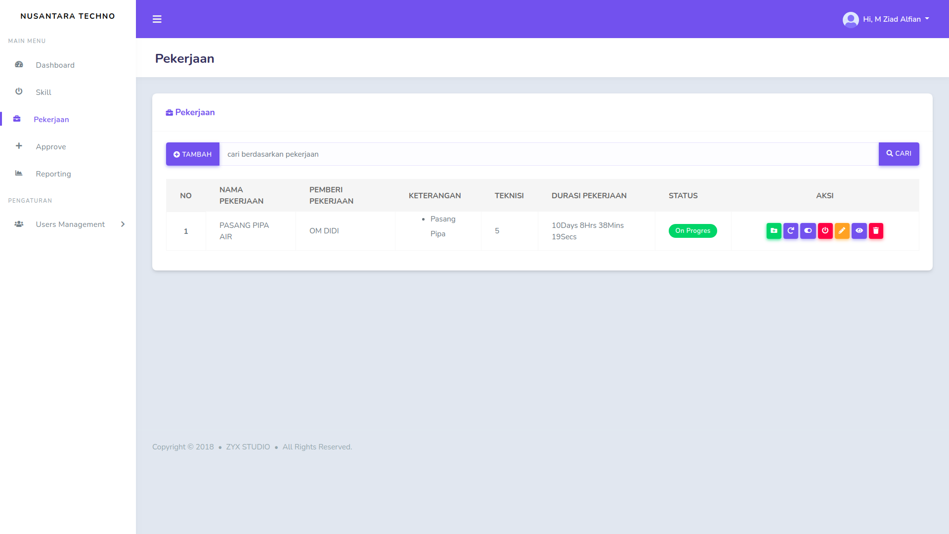Collapse the sidebar with the hamburger icon
The width and height of the screenshot is (949, 534).
(157, 19)
